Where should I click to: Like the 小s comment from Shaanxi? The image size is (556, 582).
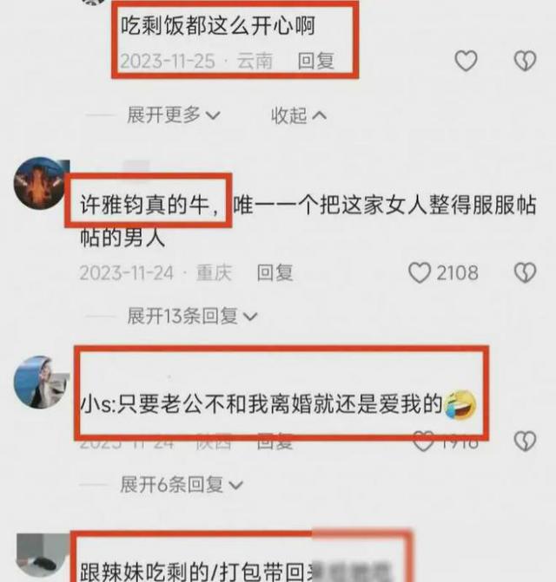click(446, 441)
